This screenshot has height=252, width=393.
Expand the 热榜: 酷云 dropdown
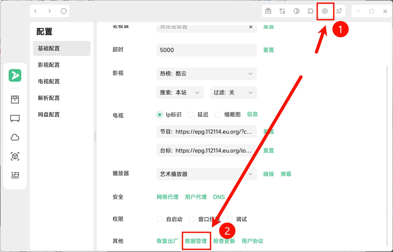pyautogui.click(x=206, y=74)
